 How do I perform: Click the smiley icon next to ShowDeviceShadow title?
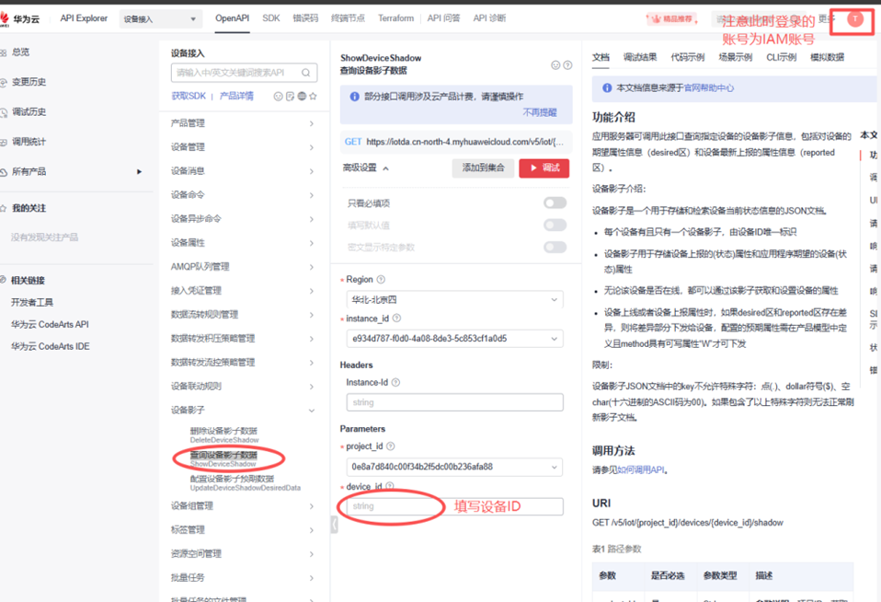pyautogui.click(x=555, y=65)
